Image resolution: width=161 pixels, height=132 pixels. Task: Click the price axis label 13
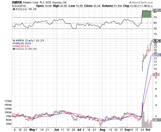coord(155,59)
